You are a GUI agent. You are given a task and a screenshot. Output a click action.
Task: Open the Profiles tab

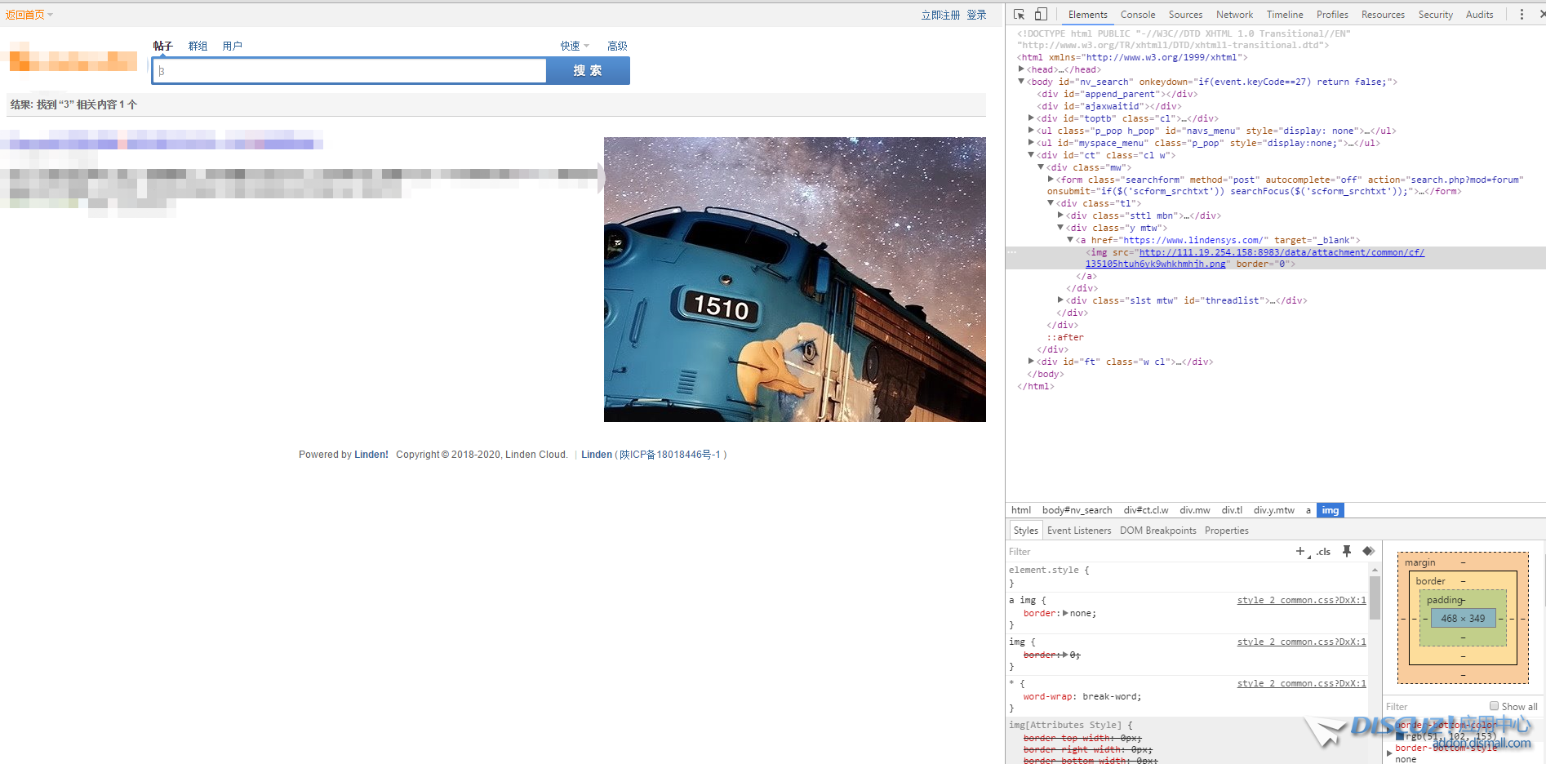(x=1332, y=15)
